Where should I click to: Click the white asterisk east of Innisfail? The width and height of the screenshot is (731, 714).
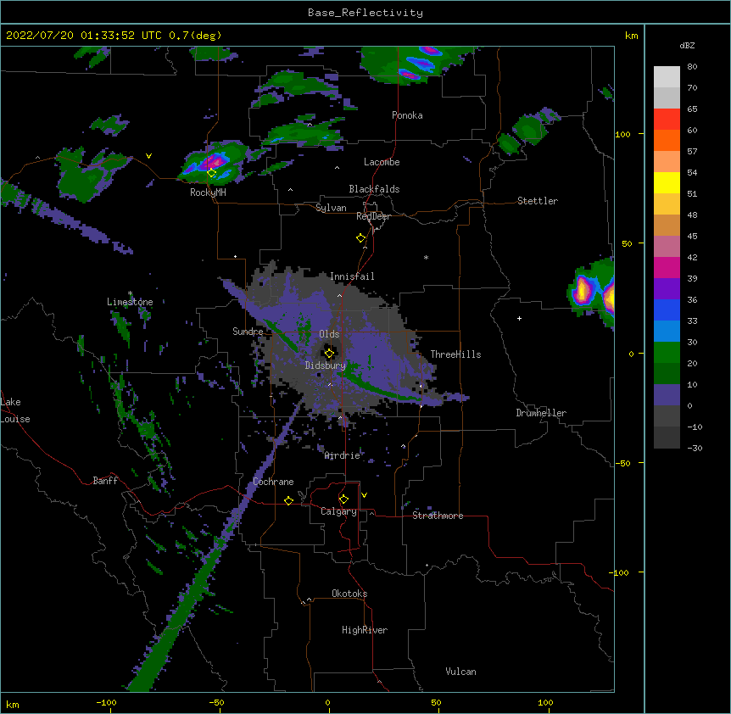[x=426, y=258]
